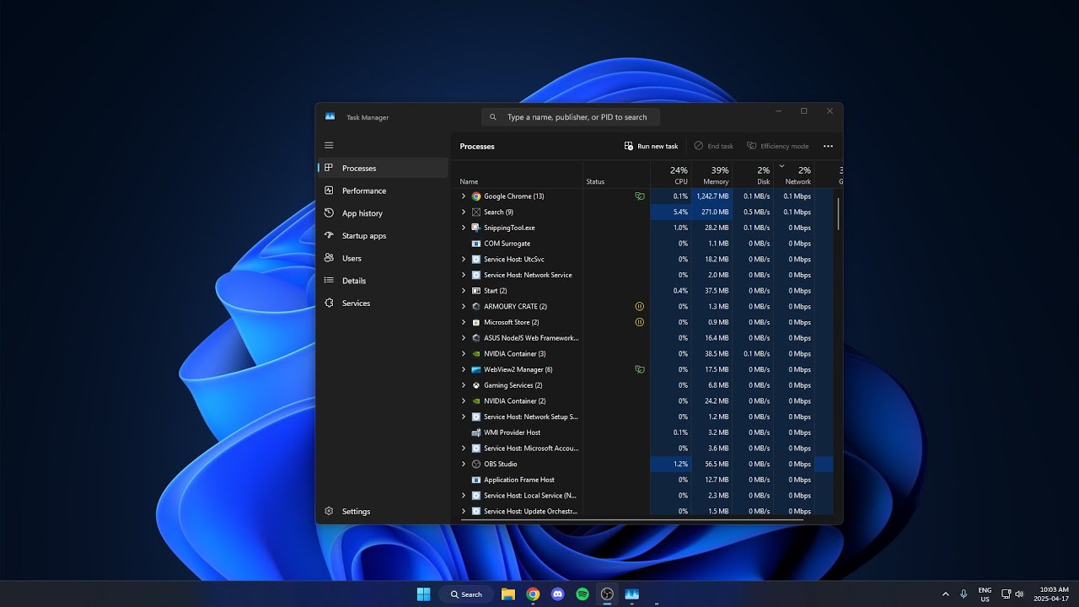Image resolution: width=1079 pixels, height=607 pixels.
Task: Open the Task Manager hamburger navigation menu
Action: [329, 145]
